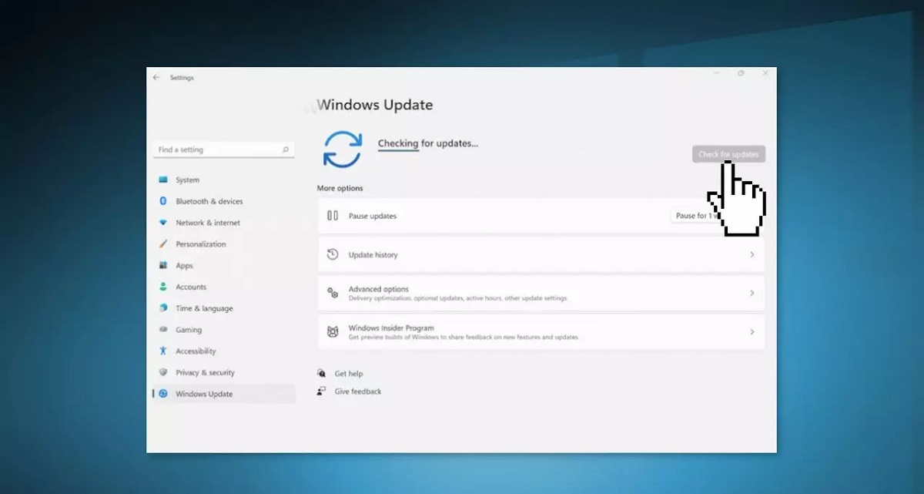The image size is (924, 494).
Task: Expand Update history chevron
Action: [x=752, y=254]
